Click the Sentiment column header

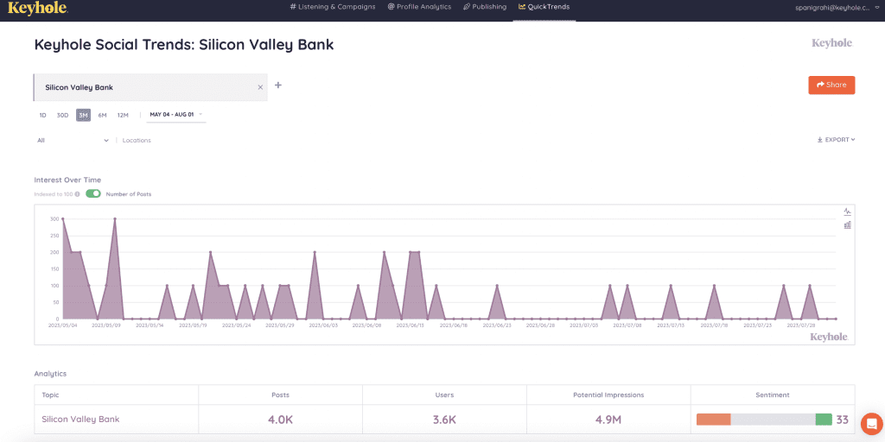click(x=773, y=395)
